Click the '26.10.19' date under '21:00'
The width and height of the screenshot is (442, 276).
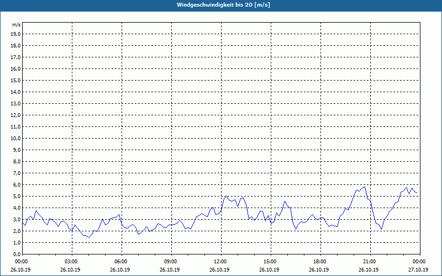click(x=369, y=270)
